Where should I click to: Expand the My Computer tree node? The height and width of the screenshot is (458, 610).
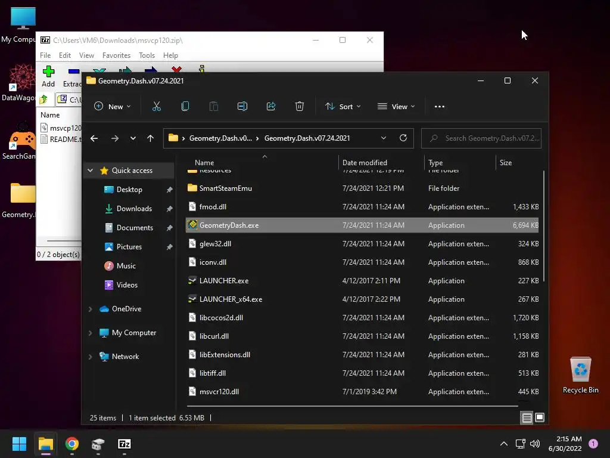click(x=91, y=333)
